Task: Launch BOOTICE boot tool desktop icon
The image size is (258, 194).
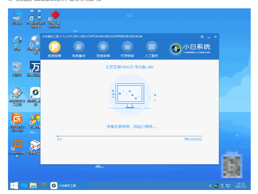Action: 17,97
